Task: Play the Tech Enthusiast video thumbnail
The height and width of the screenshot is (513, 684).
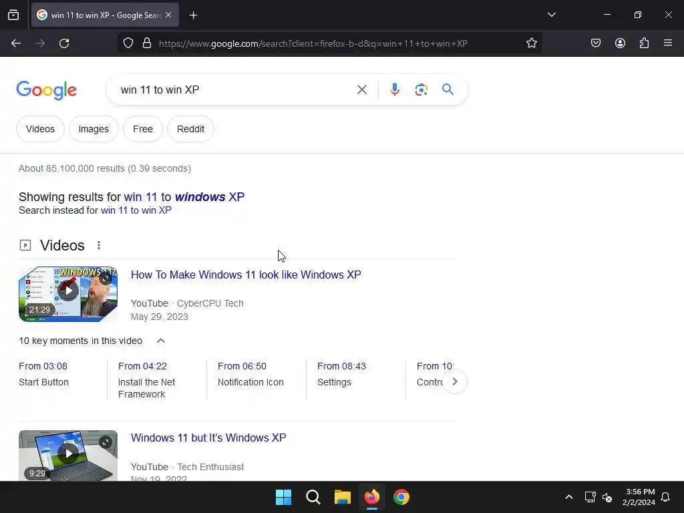Action: click(x=68, y=456)
